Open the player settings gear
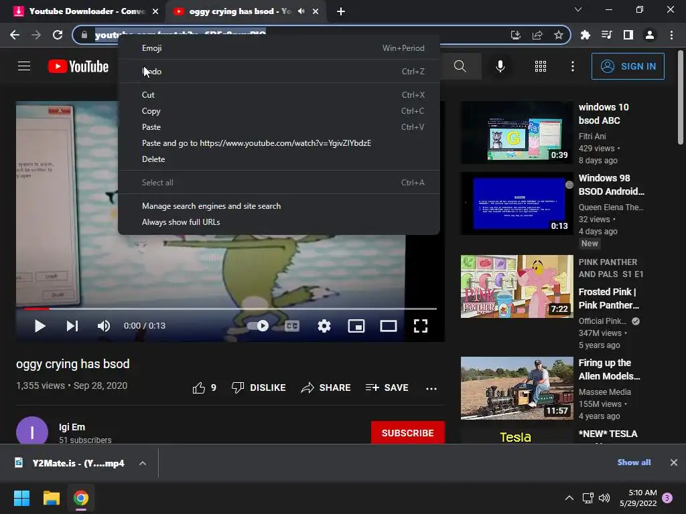The image size is (686, 514). click(324, 326)
